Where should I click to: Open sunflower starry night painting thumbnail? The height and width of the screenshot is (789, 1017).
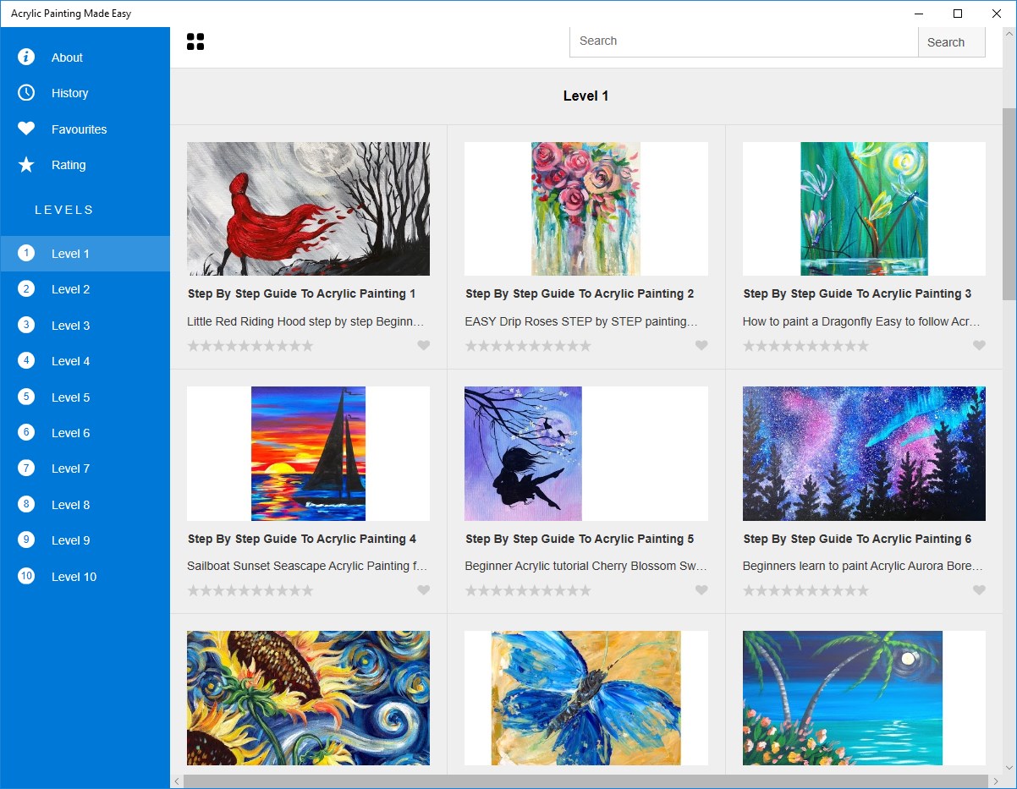(308, 698)
